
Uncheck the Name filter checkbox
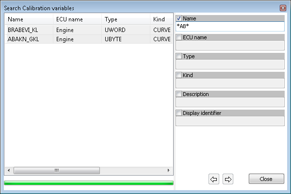(x=178, y=18)
